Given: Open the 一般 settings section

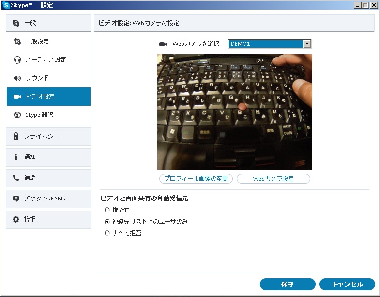Looking at the screenshot, I should coord(48,23).
